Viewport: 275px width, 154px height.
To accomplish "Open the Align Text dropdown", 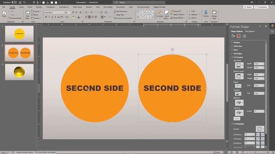I will point(119,15).
